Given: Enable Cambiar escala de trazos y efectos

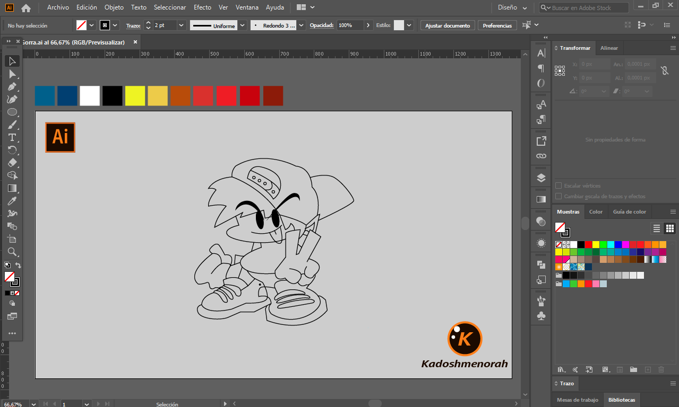Looking at the screenshot, I should tap(558, 196).
